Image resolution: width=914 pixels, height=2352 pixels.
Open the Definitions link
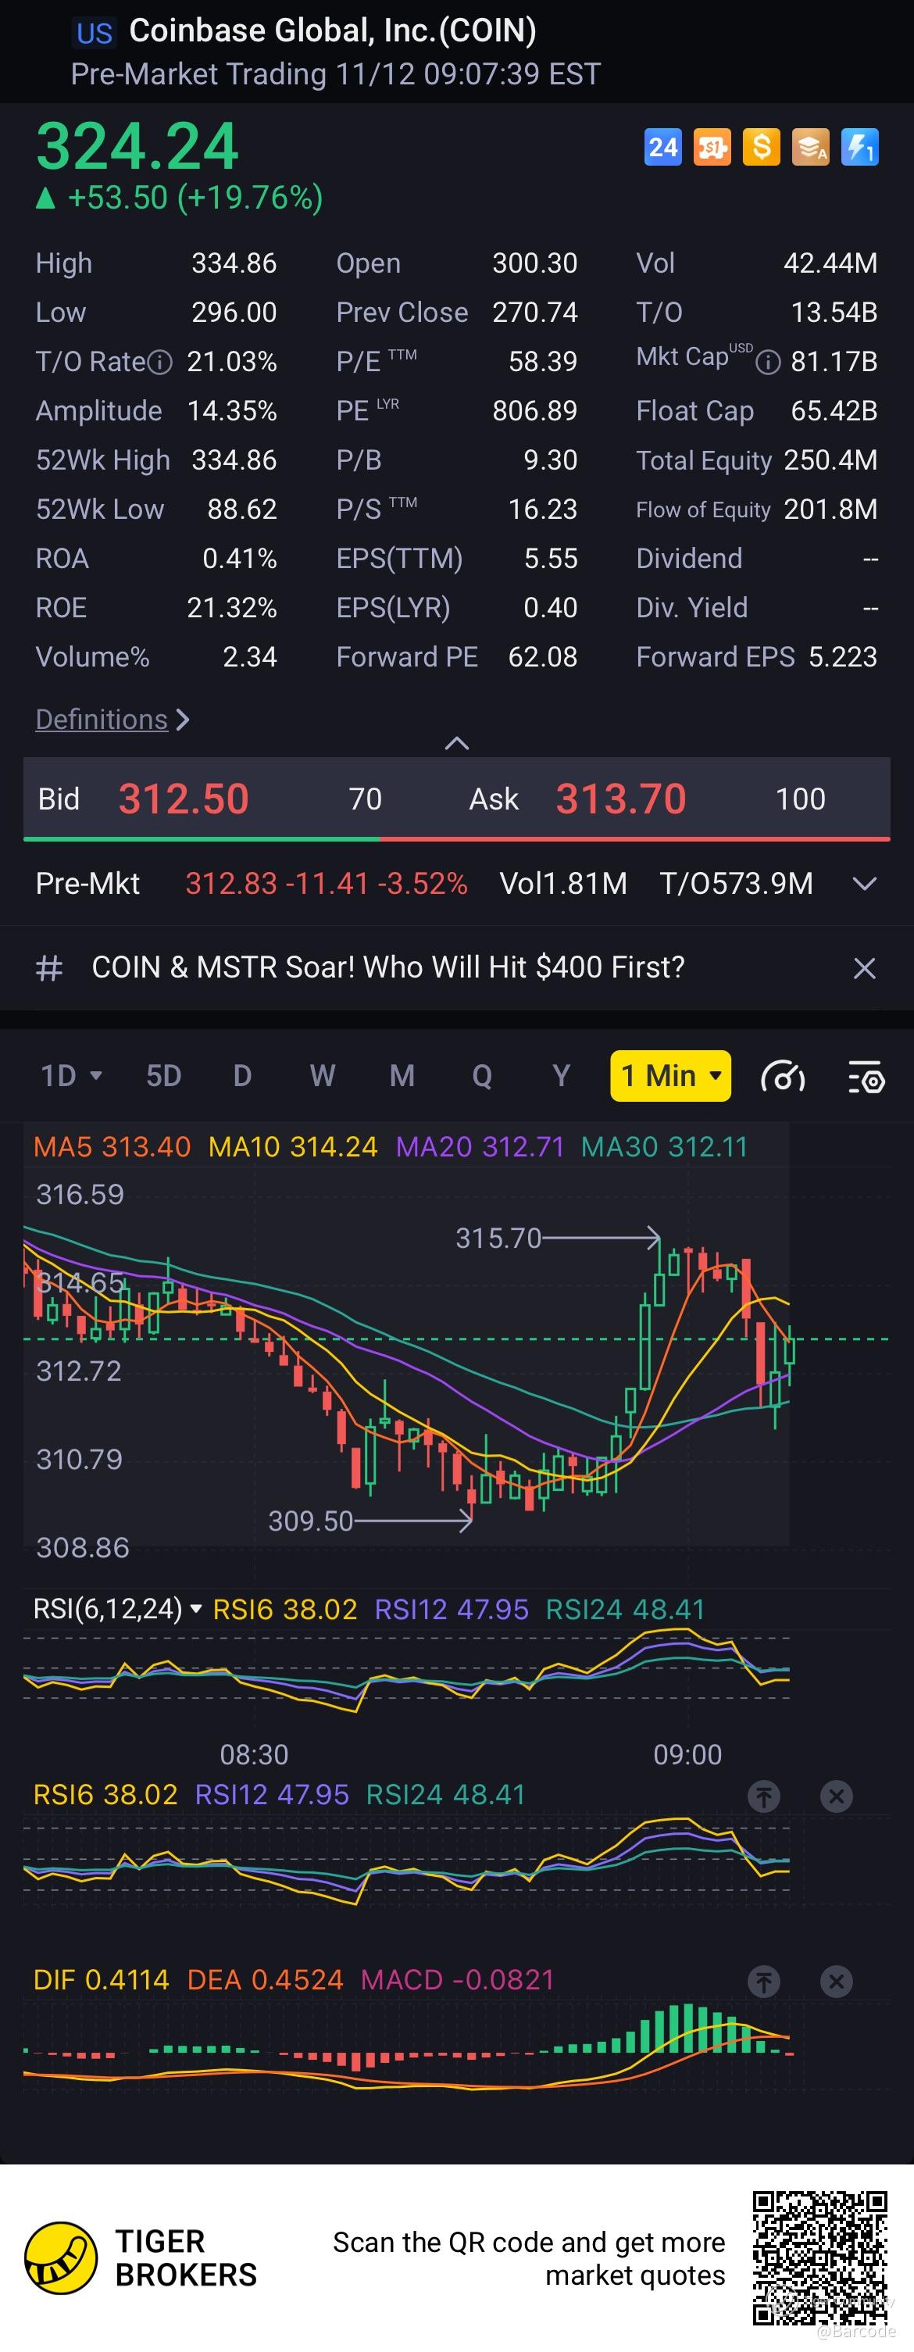pos(112,720)
